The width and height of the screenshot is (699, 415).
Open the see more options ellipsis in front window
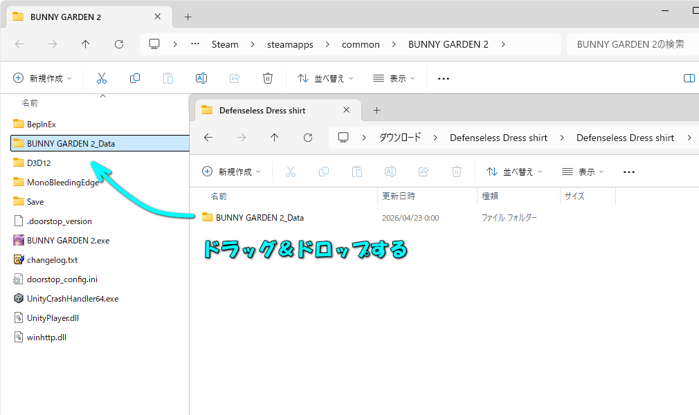(628, 172)
